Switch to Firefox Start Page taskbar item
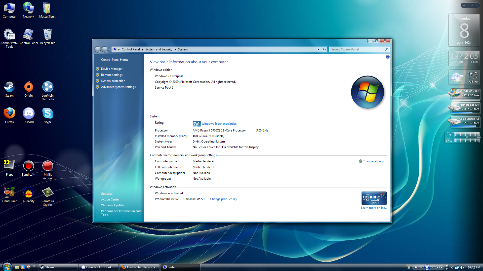 140,267
